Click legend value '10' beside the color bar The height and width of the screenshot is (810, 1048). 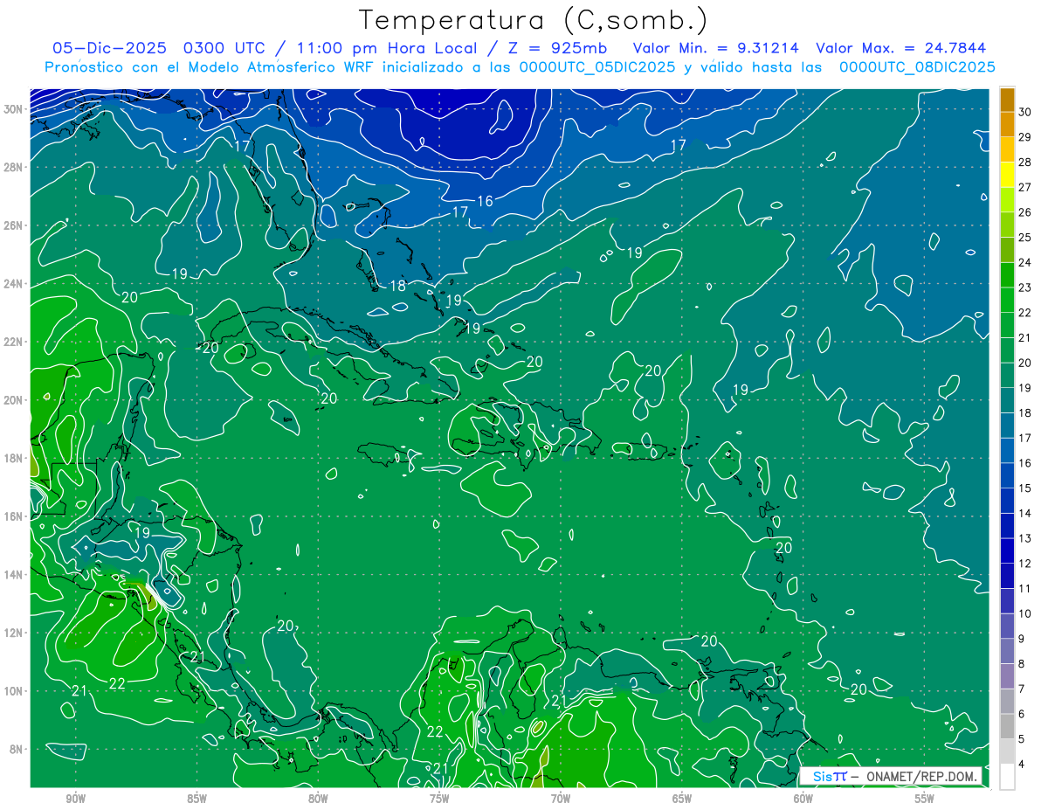tap(1025, 613)
